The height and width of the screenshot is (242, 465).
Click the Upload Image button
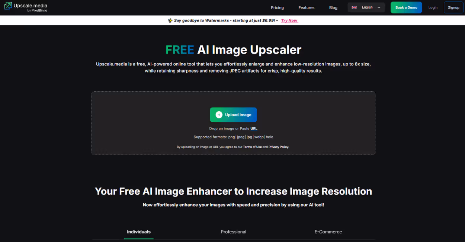(233, 115)
